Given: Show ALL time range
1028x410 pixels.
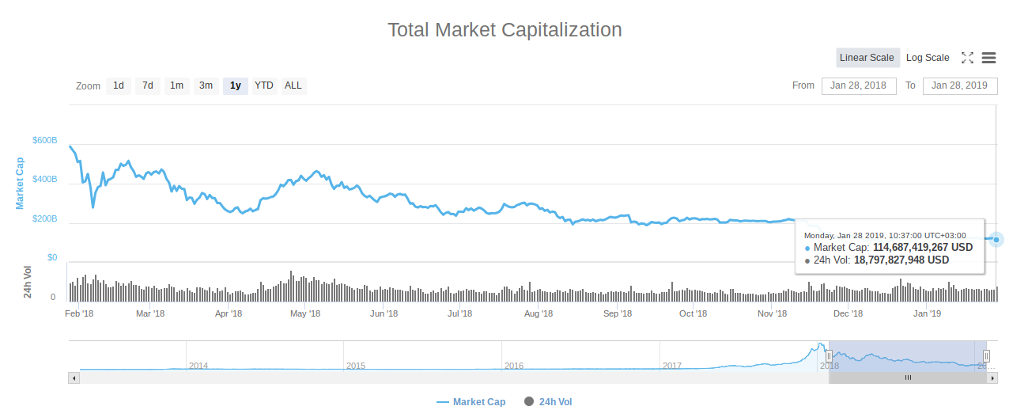Looking at the screenshot, I should pos(293,85).
